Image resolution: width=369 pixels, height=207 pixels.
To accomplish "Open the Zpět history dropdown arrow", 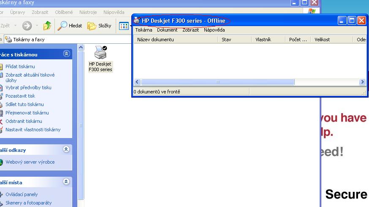I will (x=15, y=25).
